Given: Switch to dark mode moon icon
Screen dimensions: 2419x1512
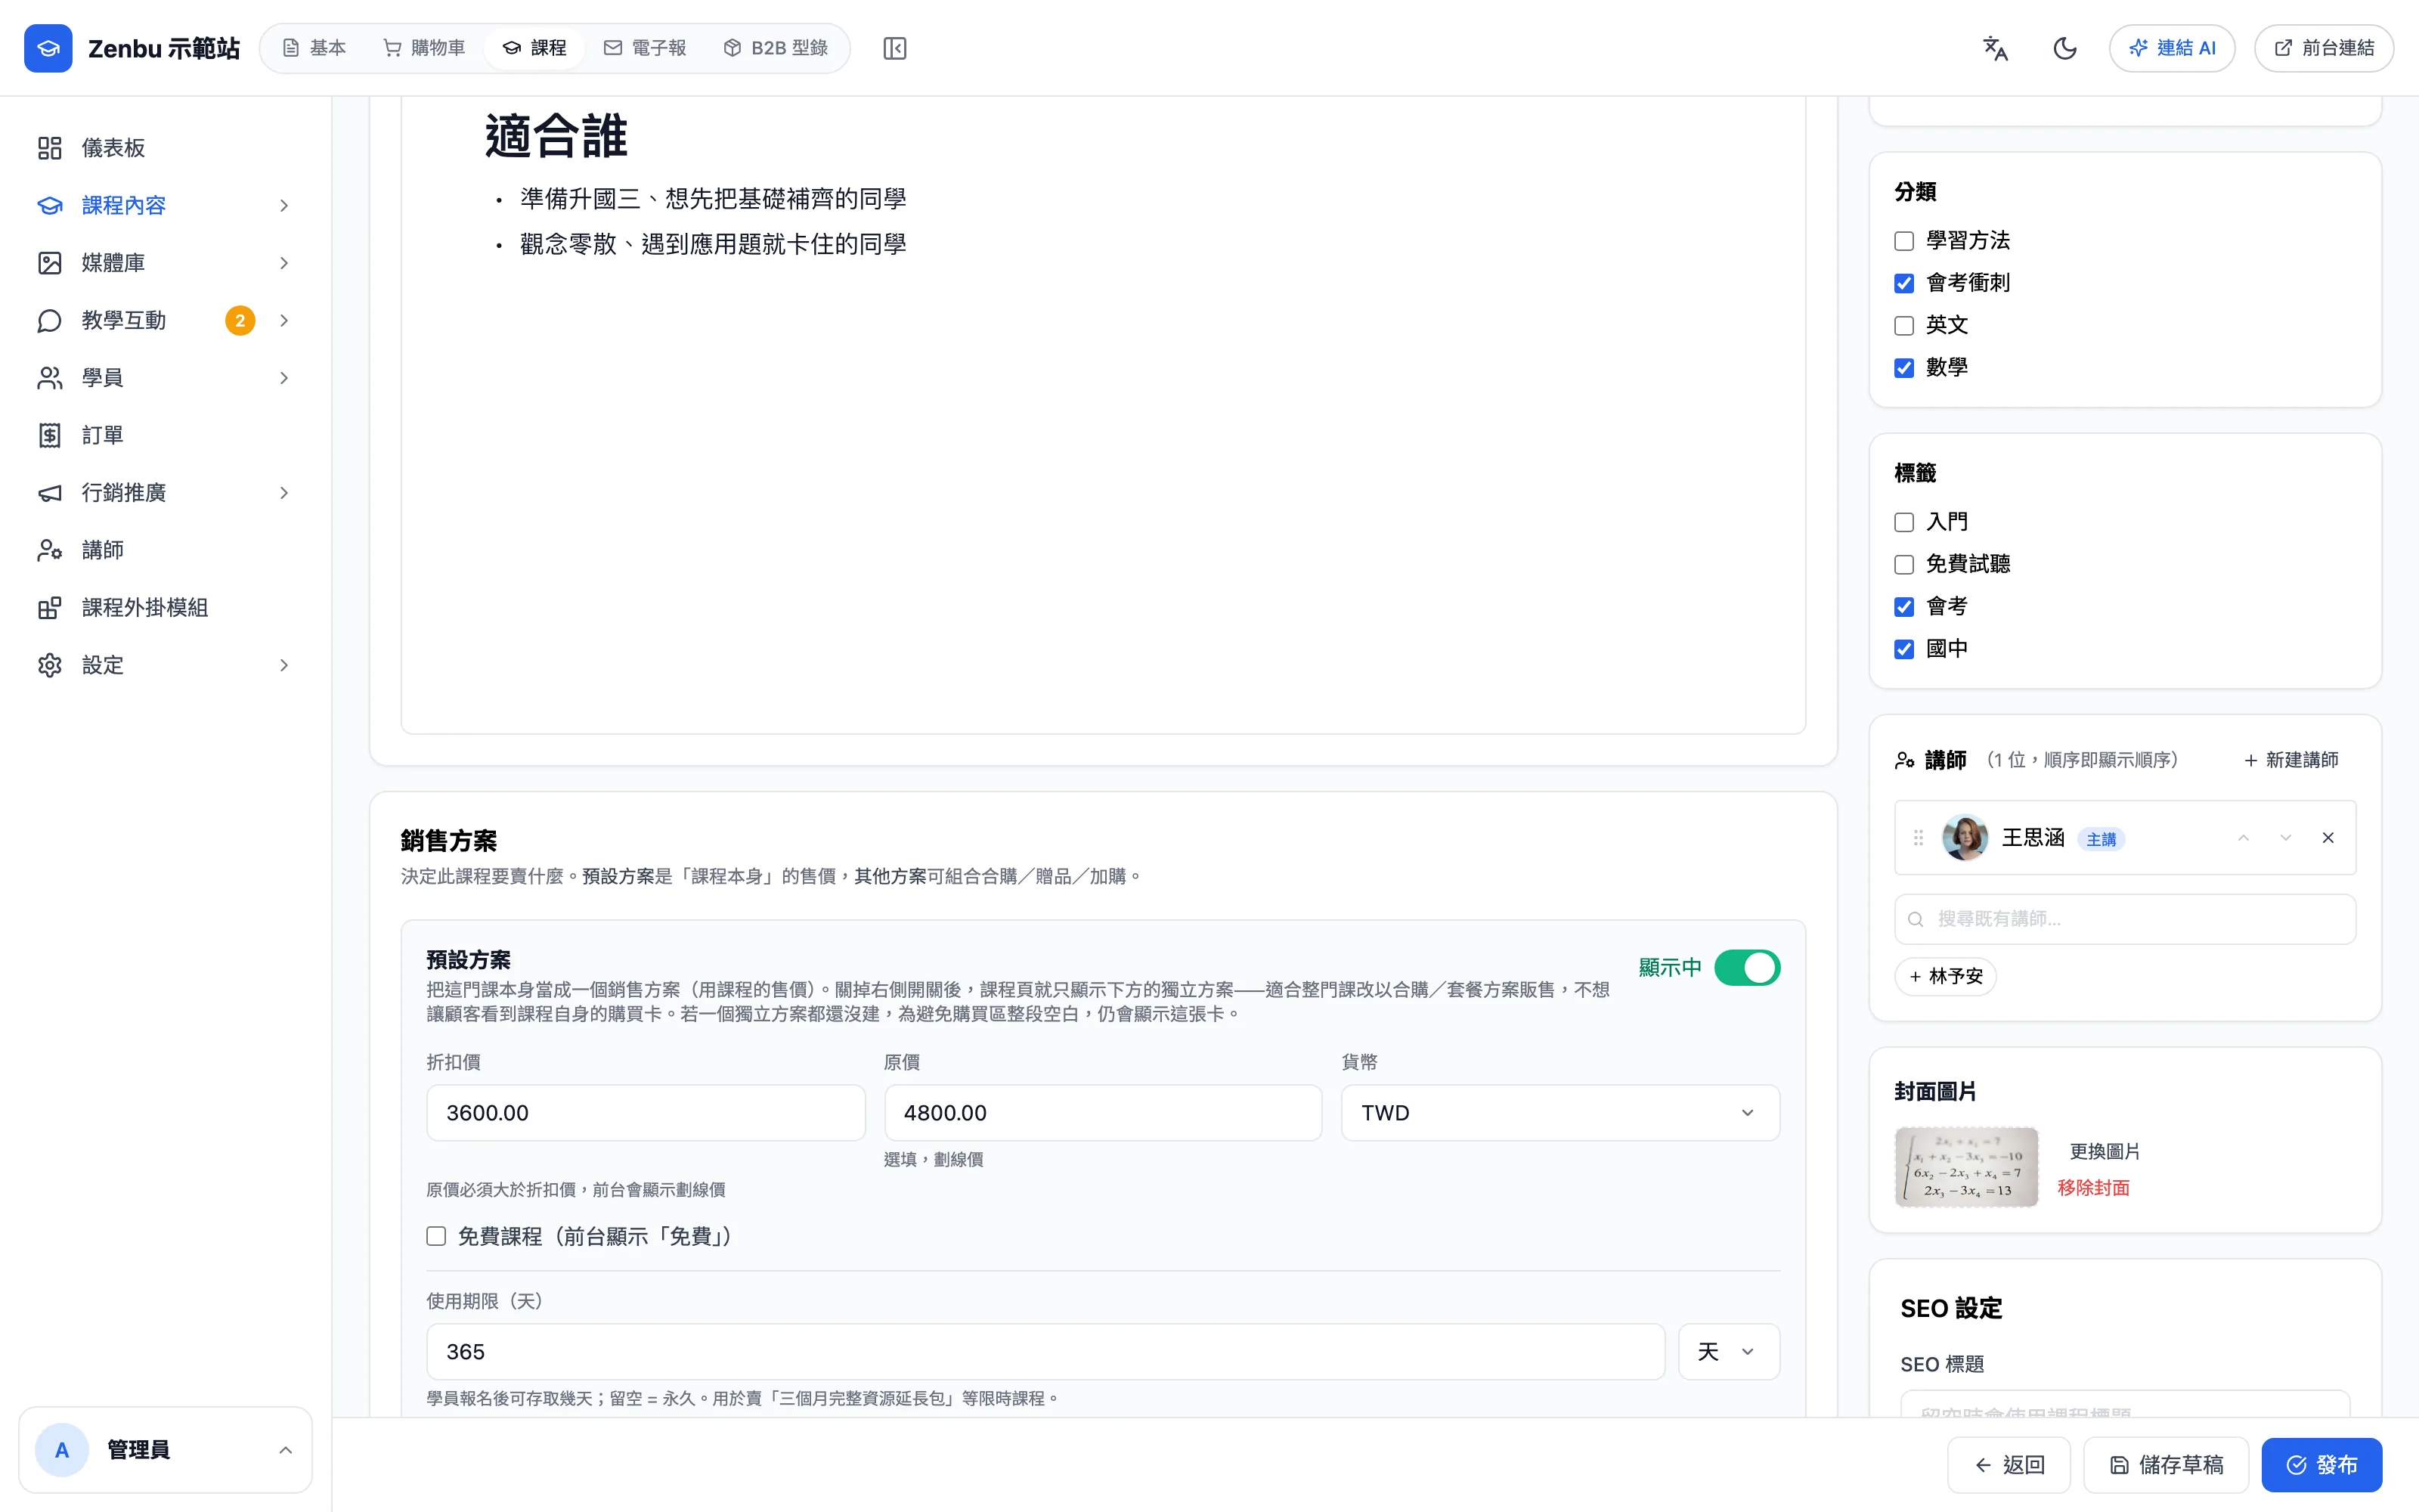Looking at the screenshot, I should 2065,48.
